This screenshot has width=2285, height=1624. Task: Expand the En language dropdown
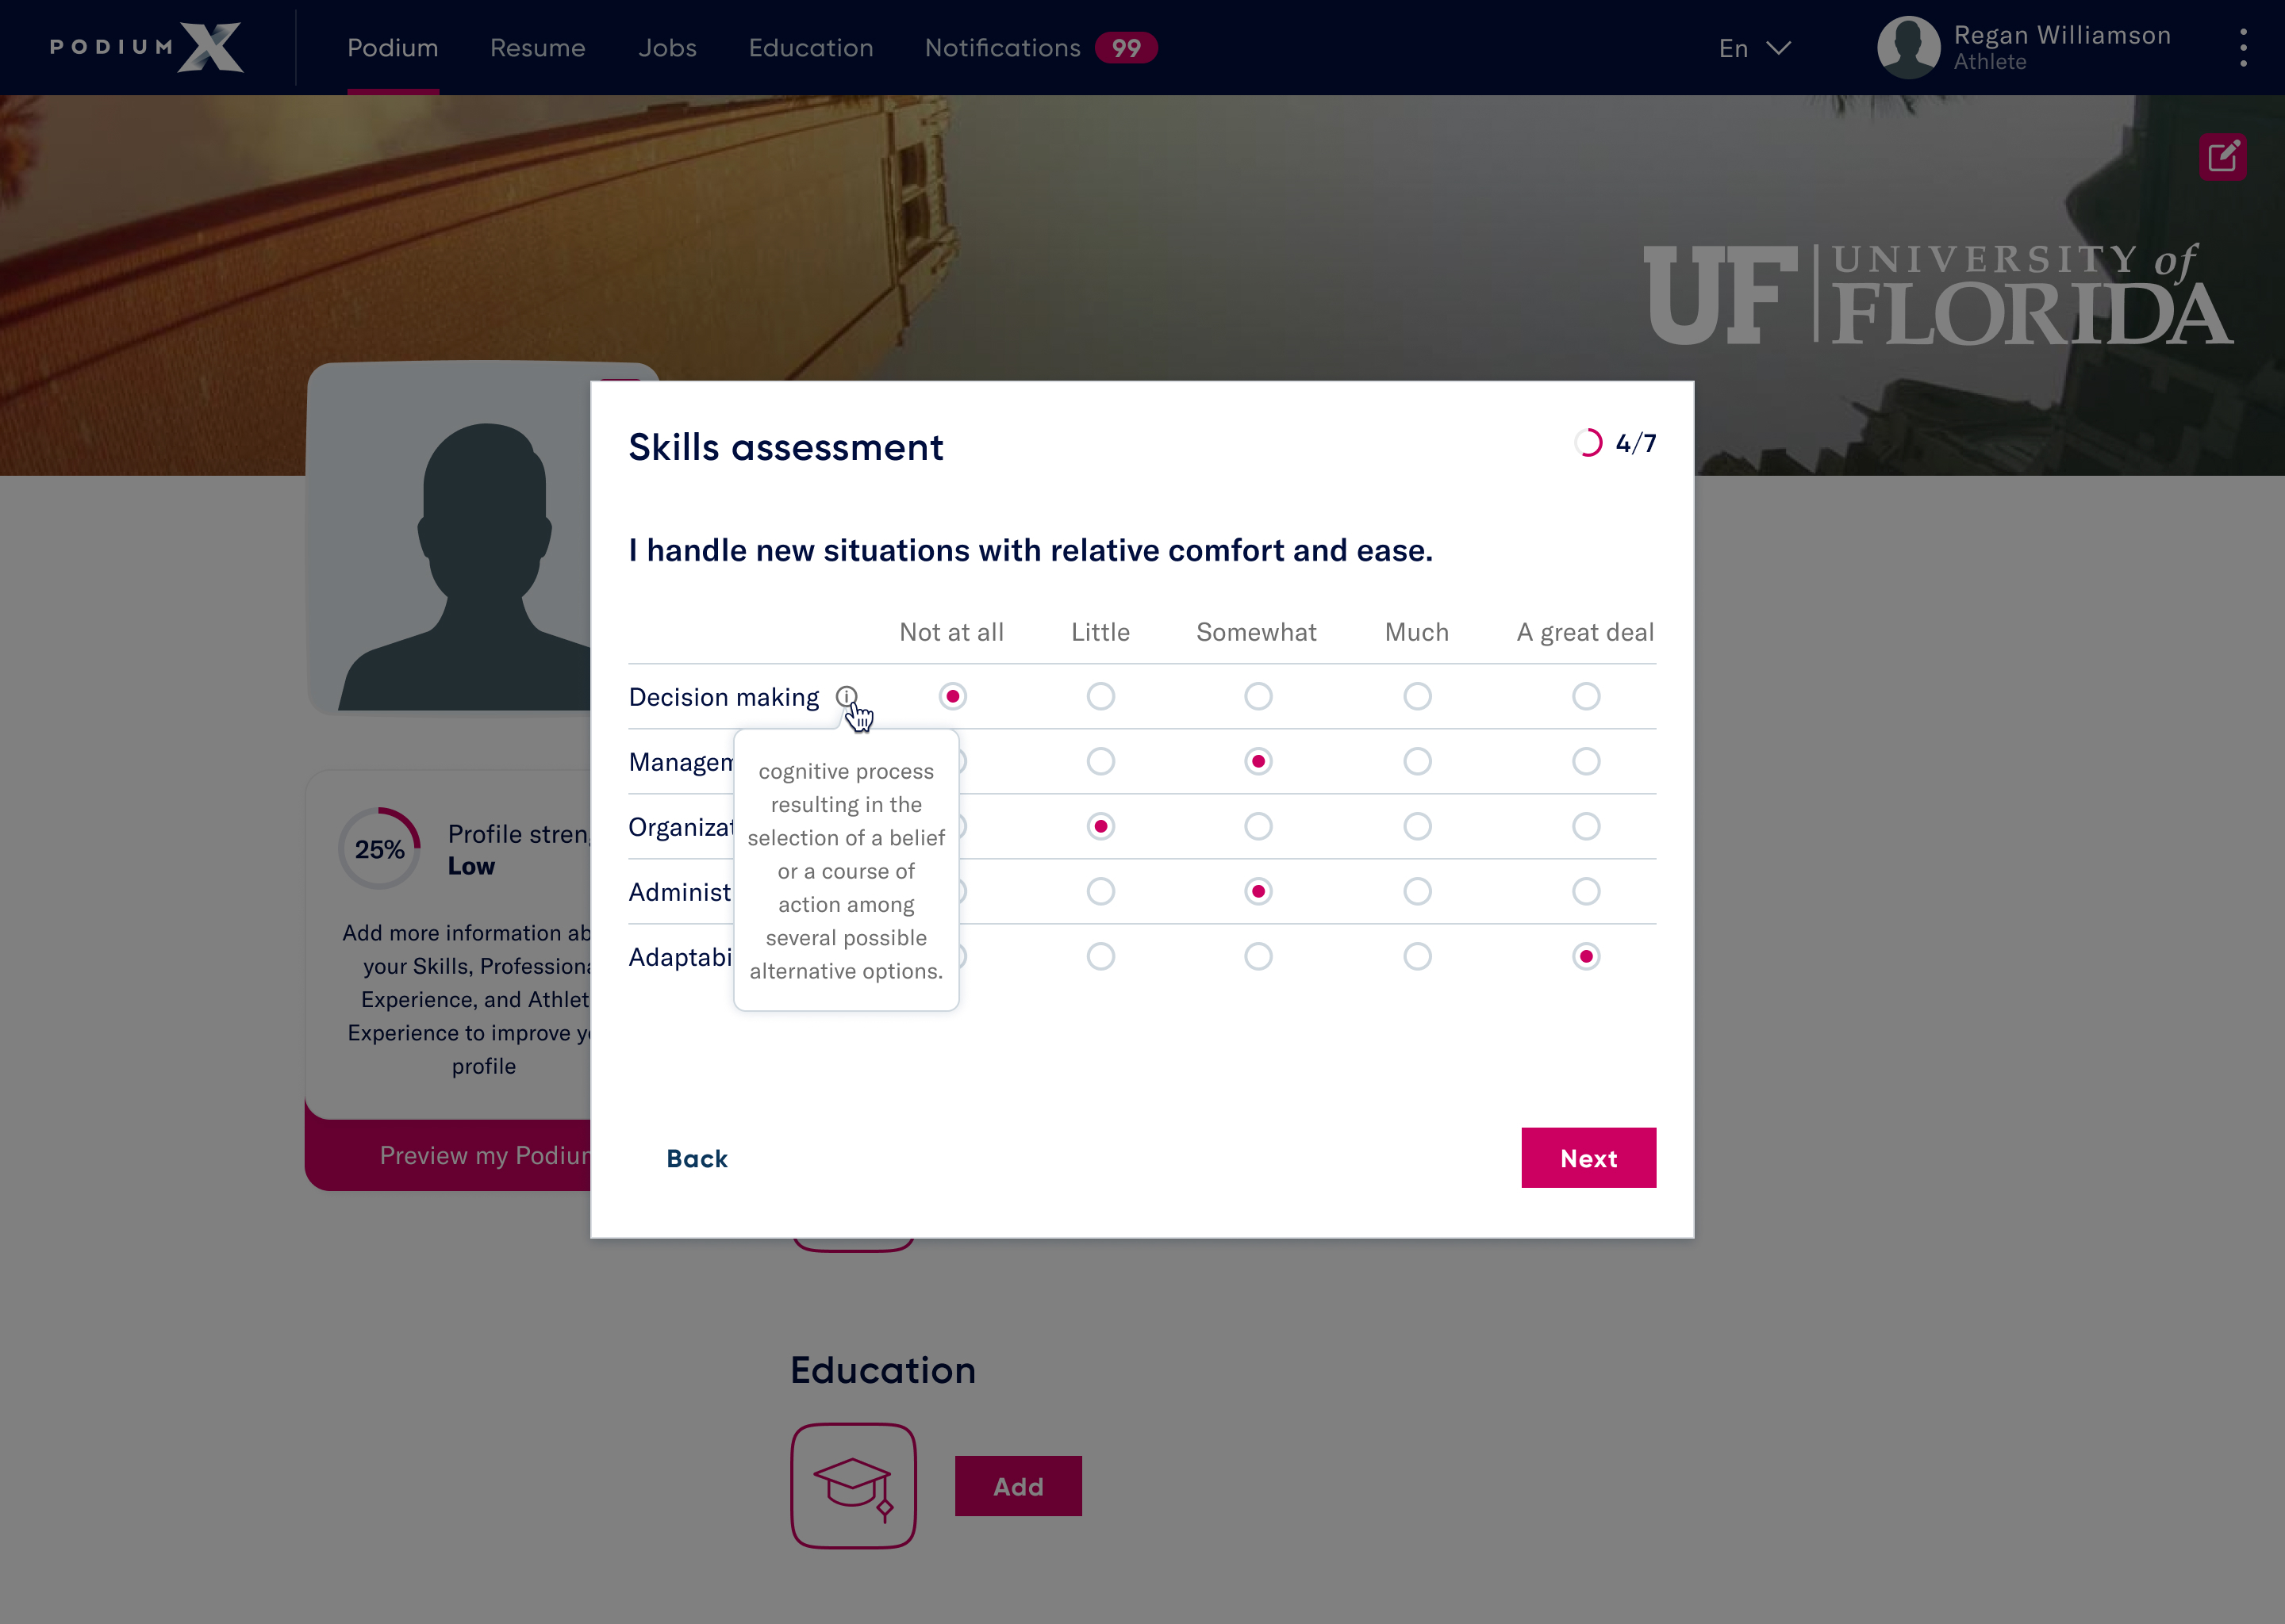(1734, 48)
